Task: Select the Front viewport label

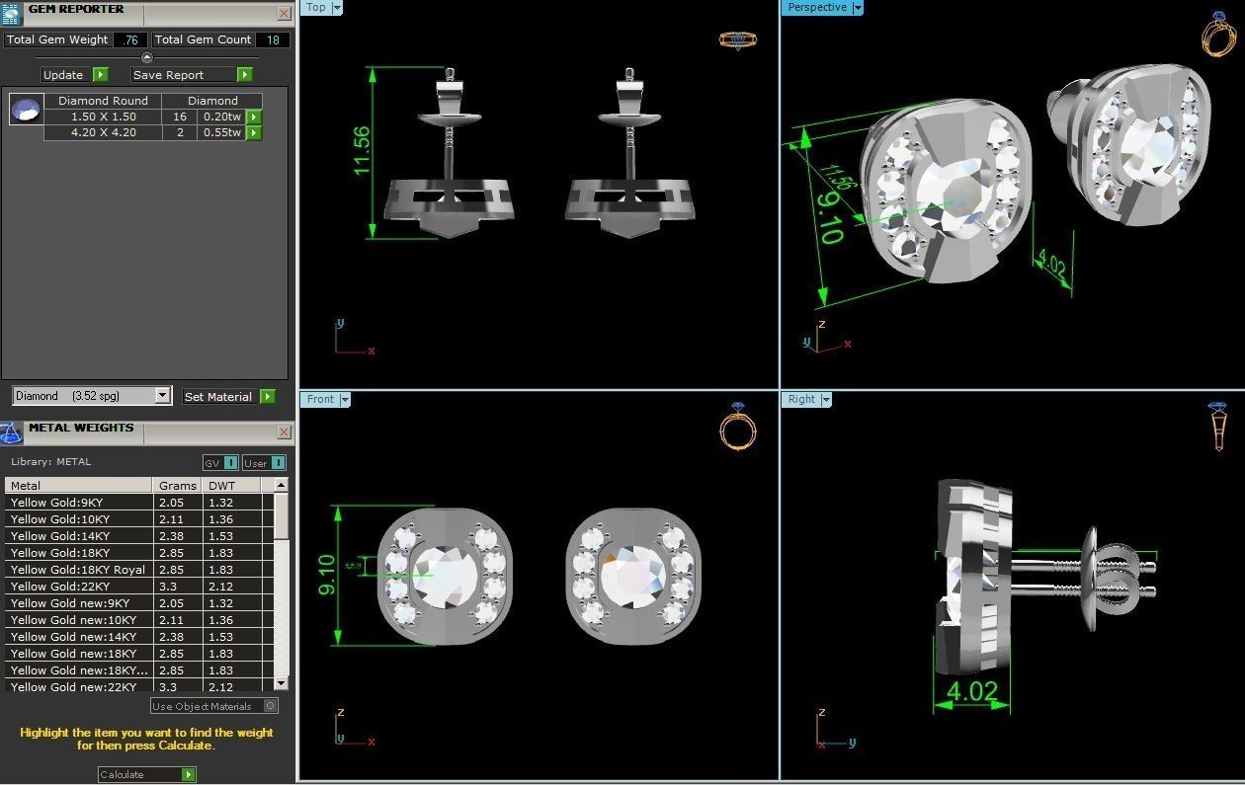Action: [x=320, y=399]
